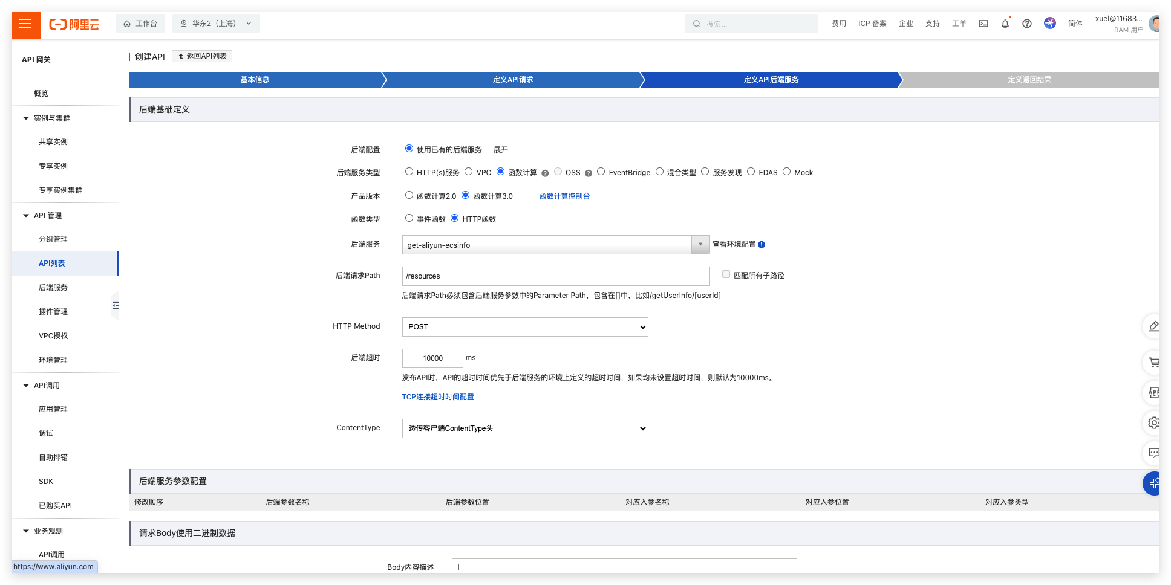Enable the 匹配所有子路径 checkbox
The height and width of the screenshot is (585, 1171).
(726, 274)
